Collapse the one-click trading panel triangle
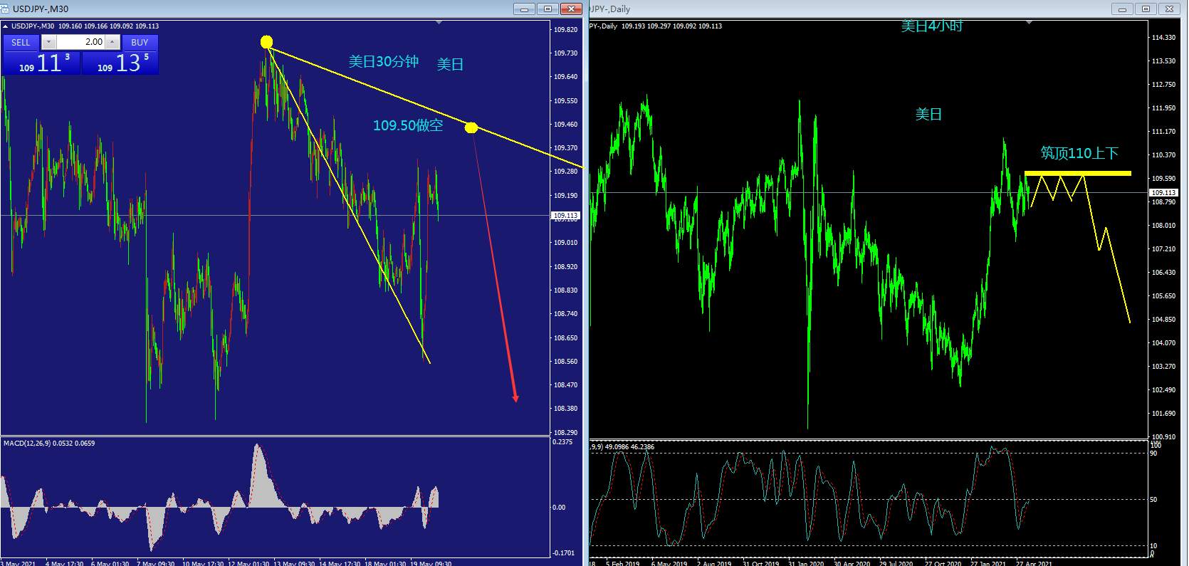The width and height of the screenshot is (1189, 566). pos(6,26)
